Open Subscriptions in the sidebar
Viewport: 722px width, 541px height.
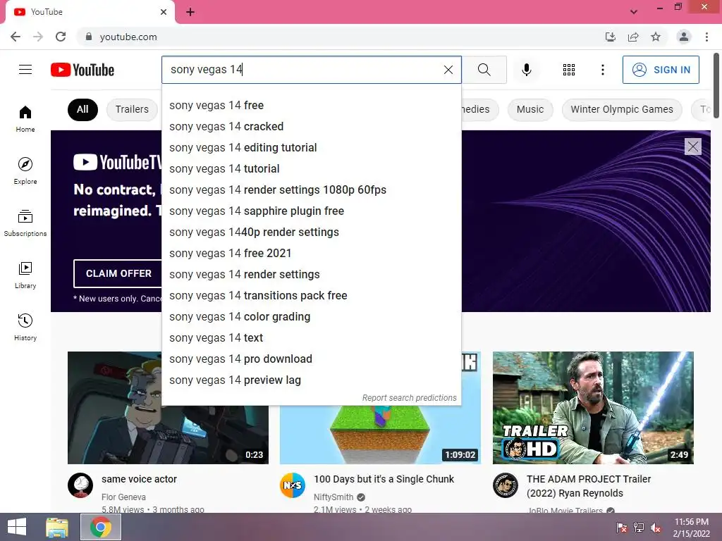pos(25,223)
